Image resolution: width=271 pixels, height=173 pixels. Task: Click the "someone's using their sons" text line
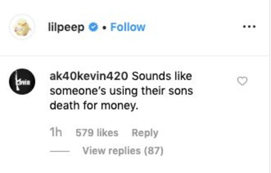point(121,91)
